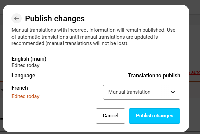The height and width of the screenshot is (134, 200).
Task: Dismiss dialog by clicking dimmed area above it
Action: [x=100, y=2]
